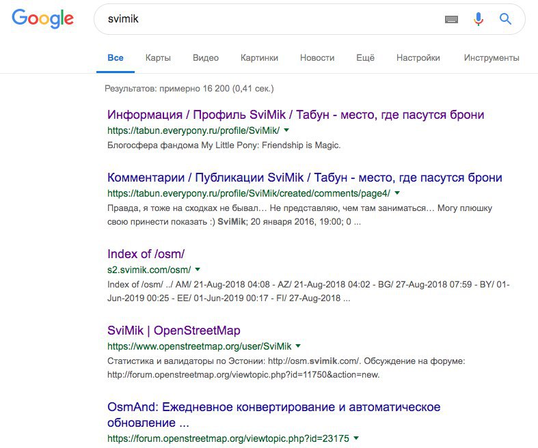Start voice search with microphone icon
The height and width of the screenshot is (448, 538).
(479, 19)
